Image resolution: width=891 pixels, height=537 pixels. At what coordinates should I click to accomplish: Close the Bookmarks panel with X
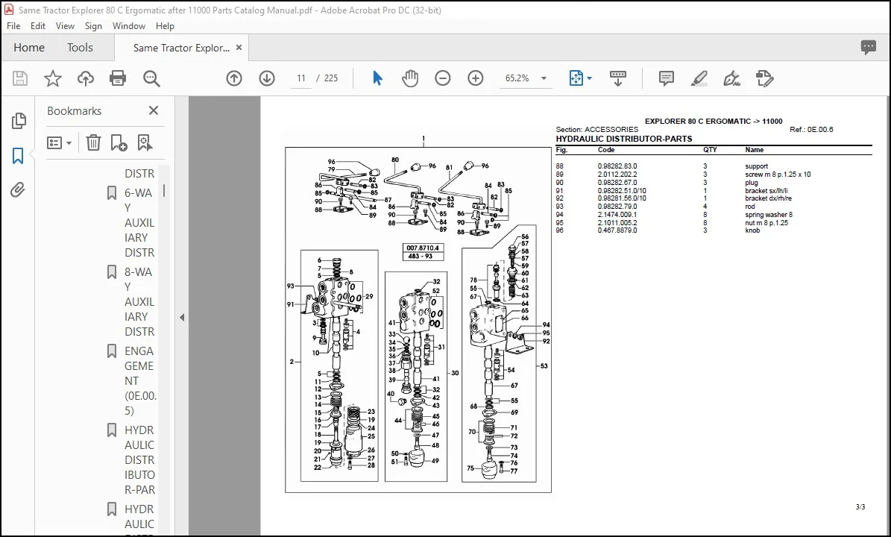154,111
